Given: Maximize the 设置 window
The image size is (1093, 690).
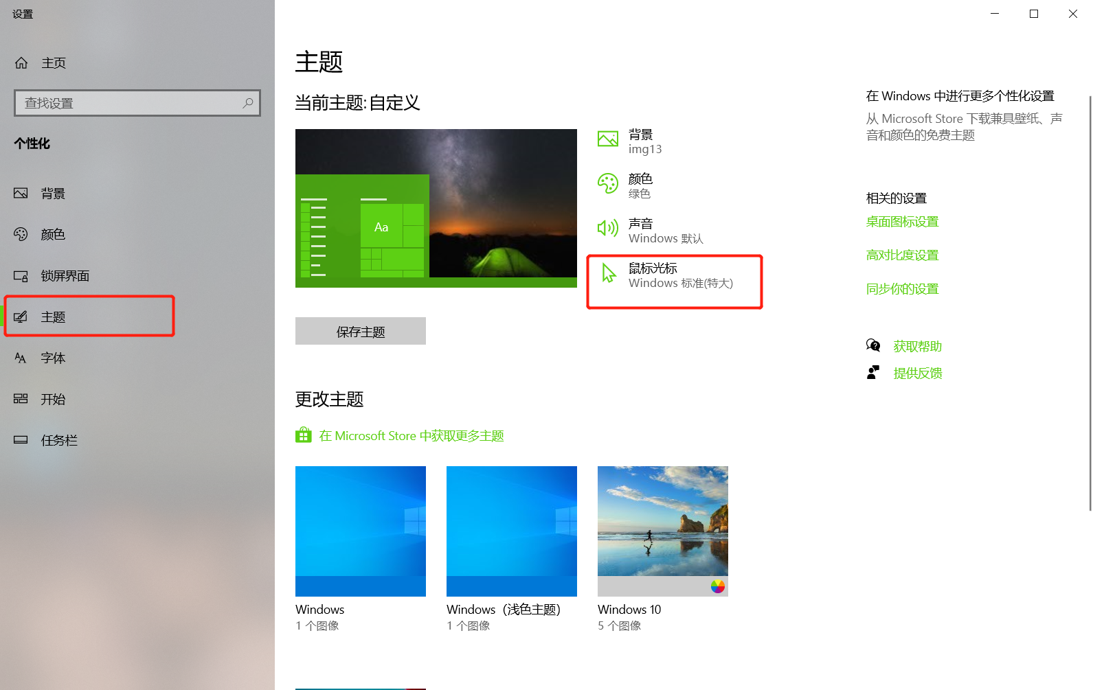Looking at the screenshot, I should click(x=1034, y=14).
